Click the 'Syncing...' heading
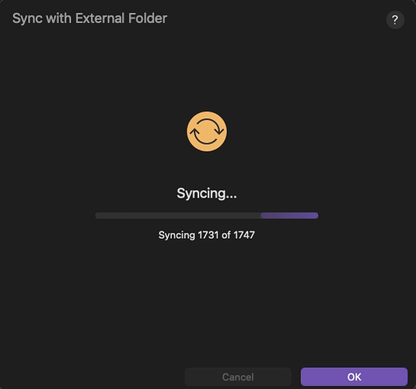The width and height of the screenshot is (416, 389). tap(207, 194)
